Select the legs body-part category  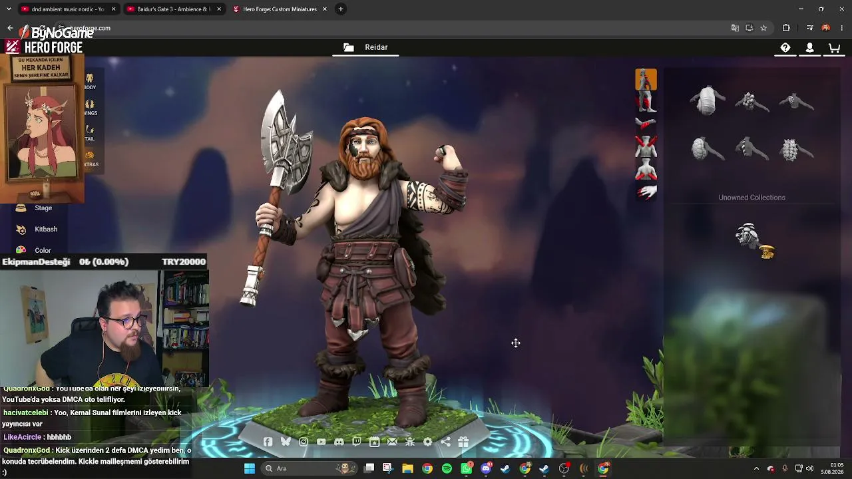coord(646,102)
